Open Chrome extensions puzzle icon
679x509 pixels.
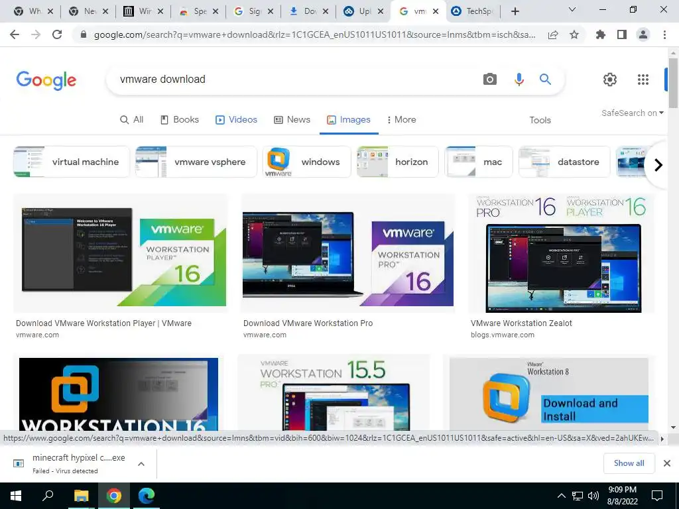point(601,34)
